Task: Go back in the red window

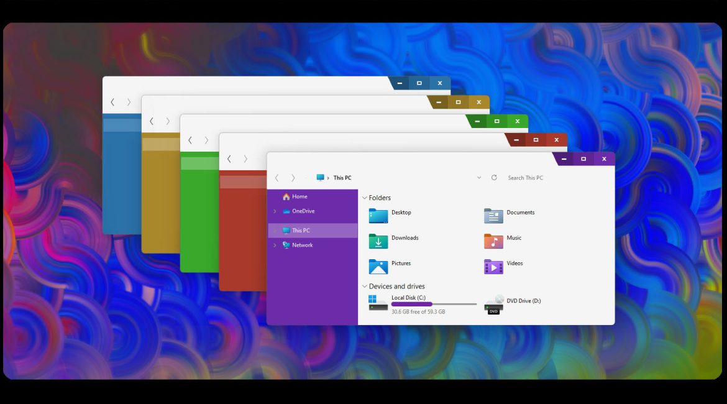Action: point(229,158)
